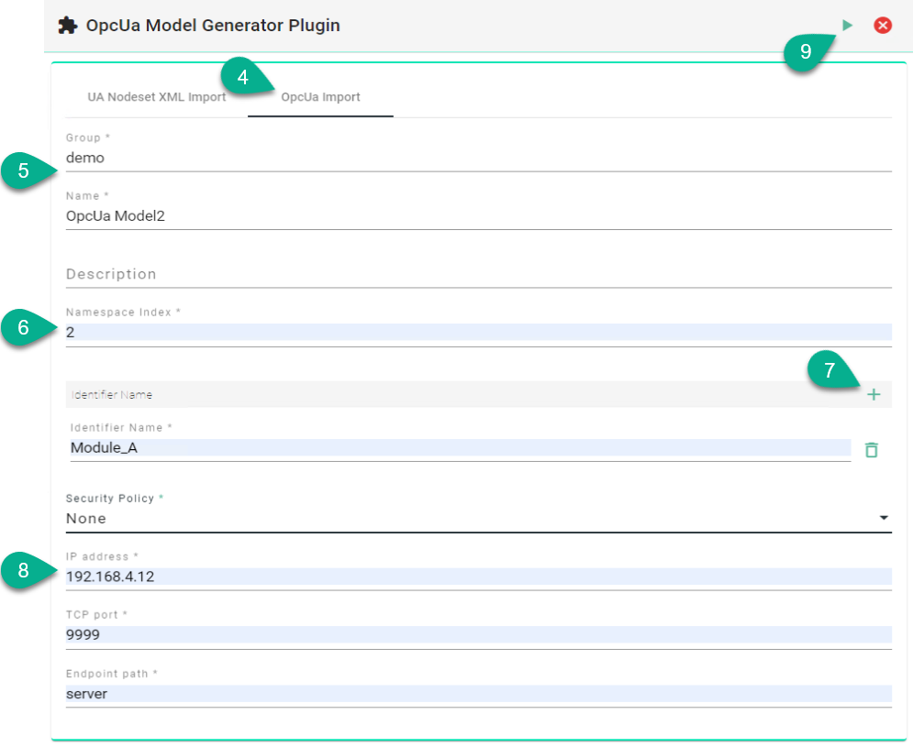Select the Namespace Index input field
913x747 pixels.
click(477, 333)
